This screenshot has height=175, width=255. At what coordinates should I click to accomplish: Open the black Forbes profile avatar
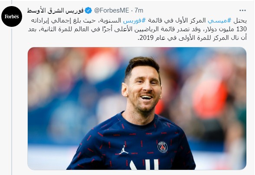12,16
